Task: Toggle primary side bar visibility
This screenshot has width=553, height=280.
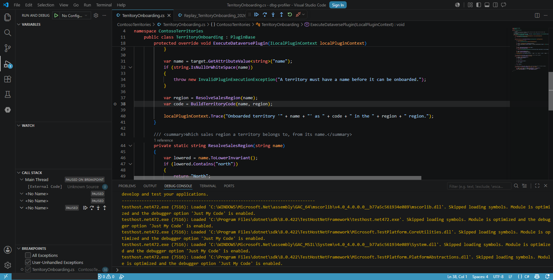Action: 479,5
